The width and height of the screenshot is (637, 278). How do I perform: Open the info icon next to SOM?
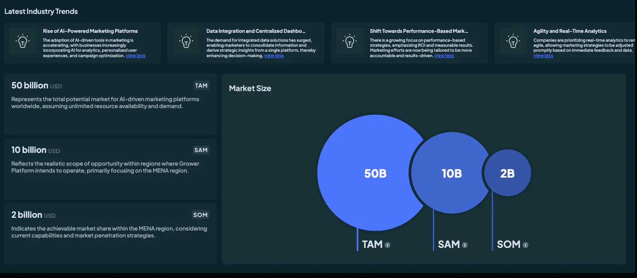[526, 245]
